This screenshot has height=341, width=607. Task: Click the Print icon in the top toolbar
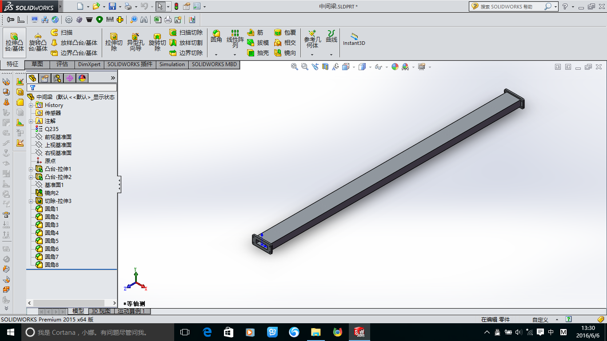128,6
